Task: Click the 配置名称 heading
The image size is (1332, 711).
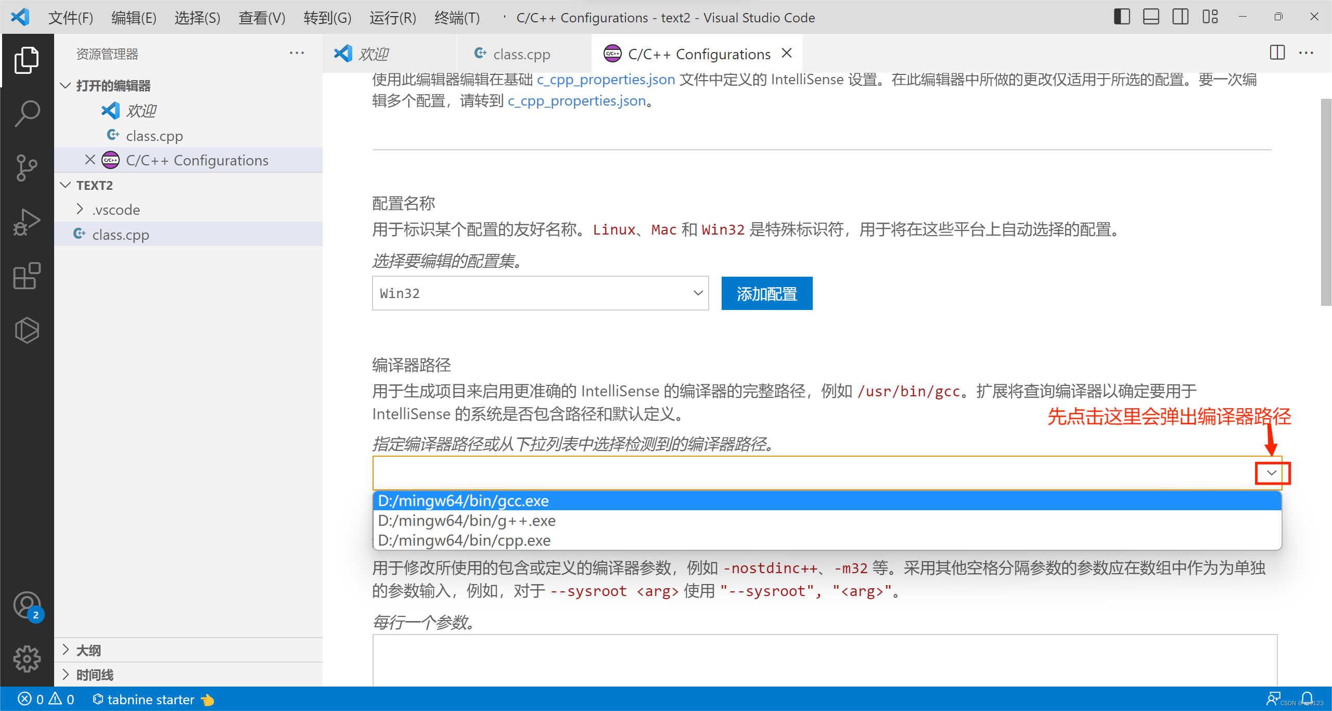Action: [x=404, y=203]
